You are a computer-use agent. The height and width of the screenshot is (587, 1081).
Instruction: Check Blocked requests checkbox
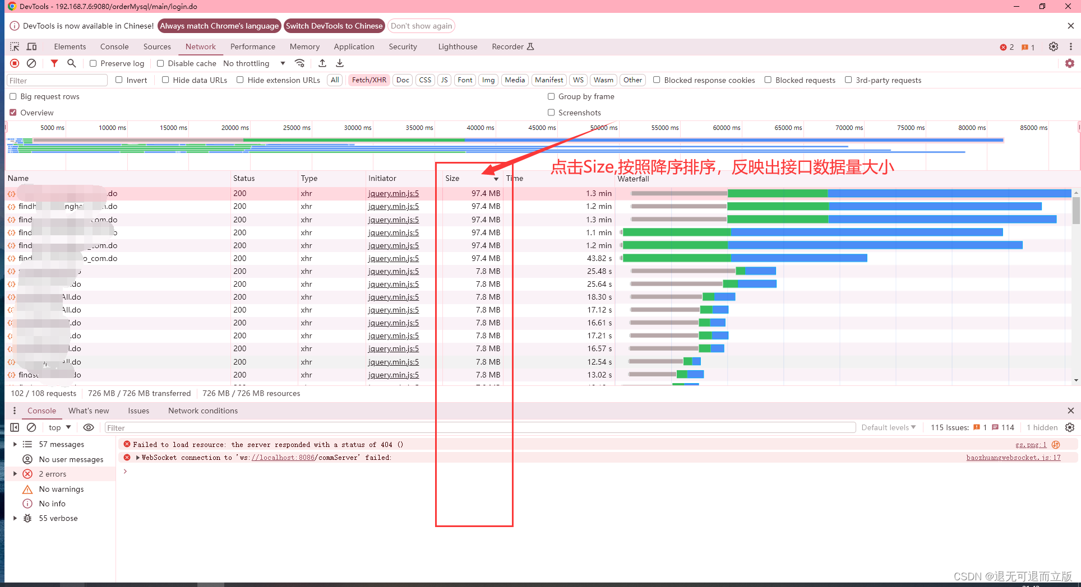pos(768,80)
